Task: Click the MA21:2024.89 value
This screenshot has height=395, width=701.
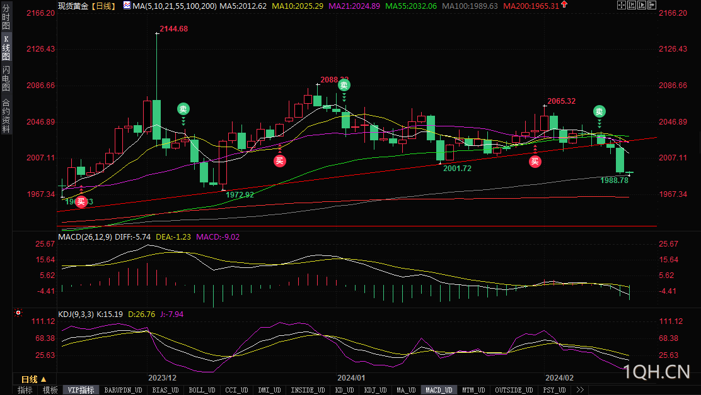Action: 354,6
